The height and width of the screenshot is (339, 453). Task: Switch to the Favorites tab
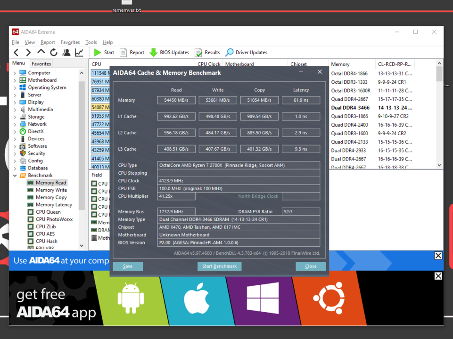coord(41,64)
